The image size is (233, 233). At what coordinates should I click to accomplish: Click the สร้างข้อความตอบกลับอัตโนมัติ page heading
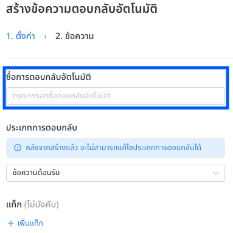coord(82,9)
